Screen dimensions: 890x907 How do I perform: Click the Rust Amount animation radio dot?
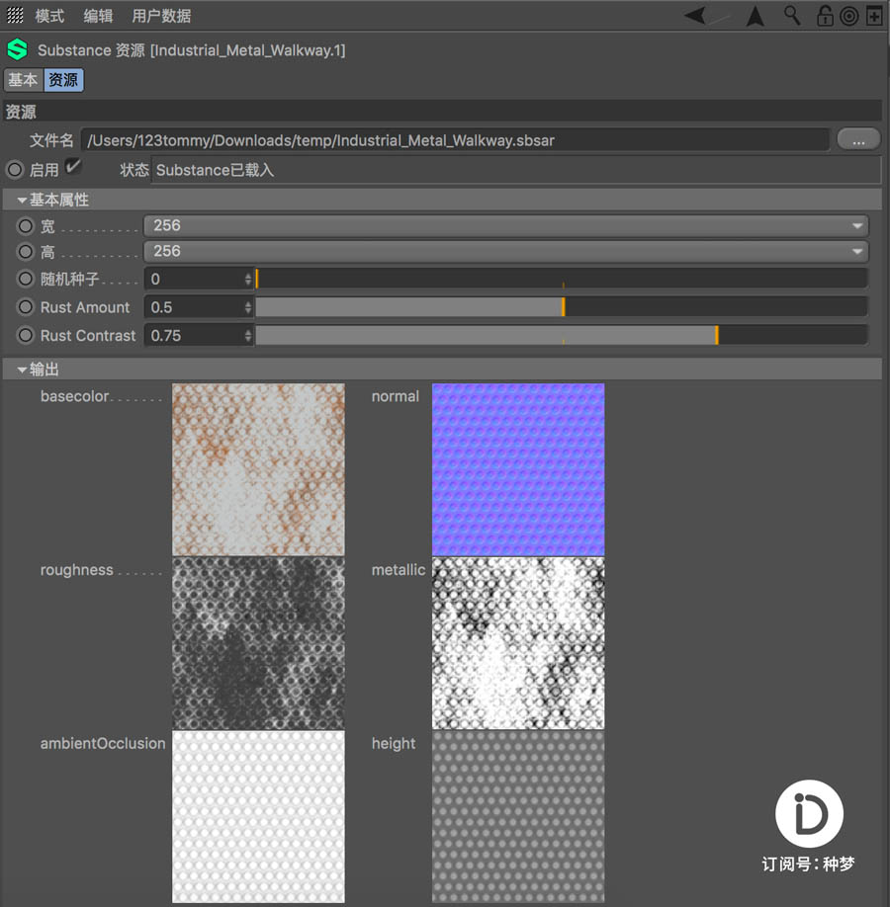tap(26, 307)
